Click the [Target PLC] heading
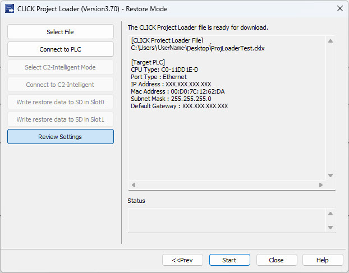The height and width of the screenshot is (273, 349). [x=148, y=62]
